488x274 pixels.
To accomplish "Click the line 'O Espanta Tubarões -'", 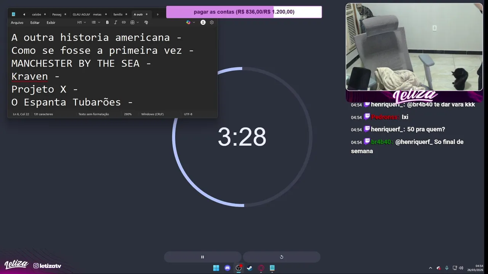I will point(72,102).
